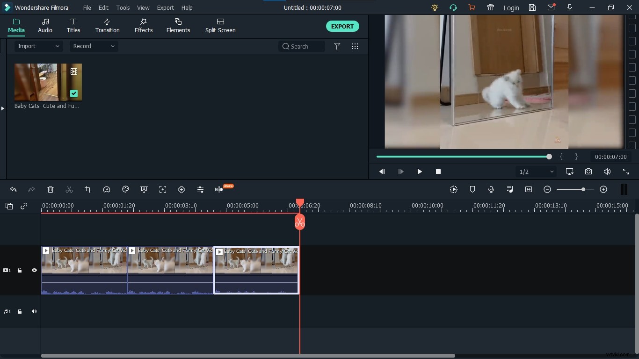The width and height of the screenshot is (639, 359).
Task: Add a keyframe with the diamond icon
Action: click(x=182, y=189)
